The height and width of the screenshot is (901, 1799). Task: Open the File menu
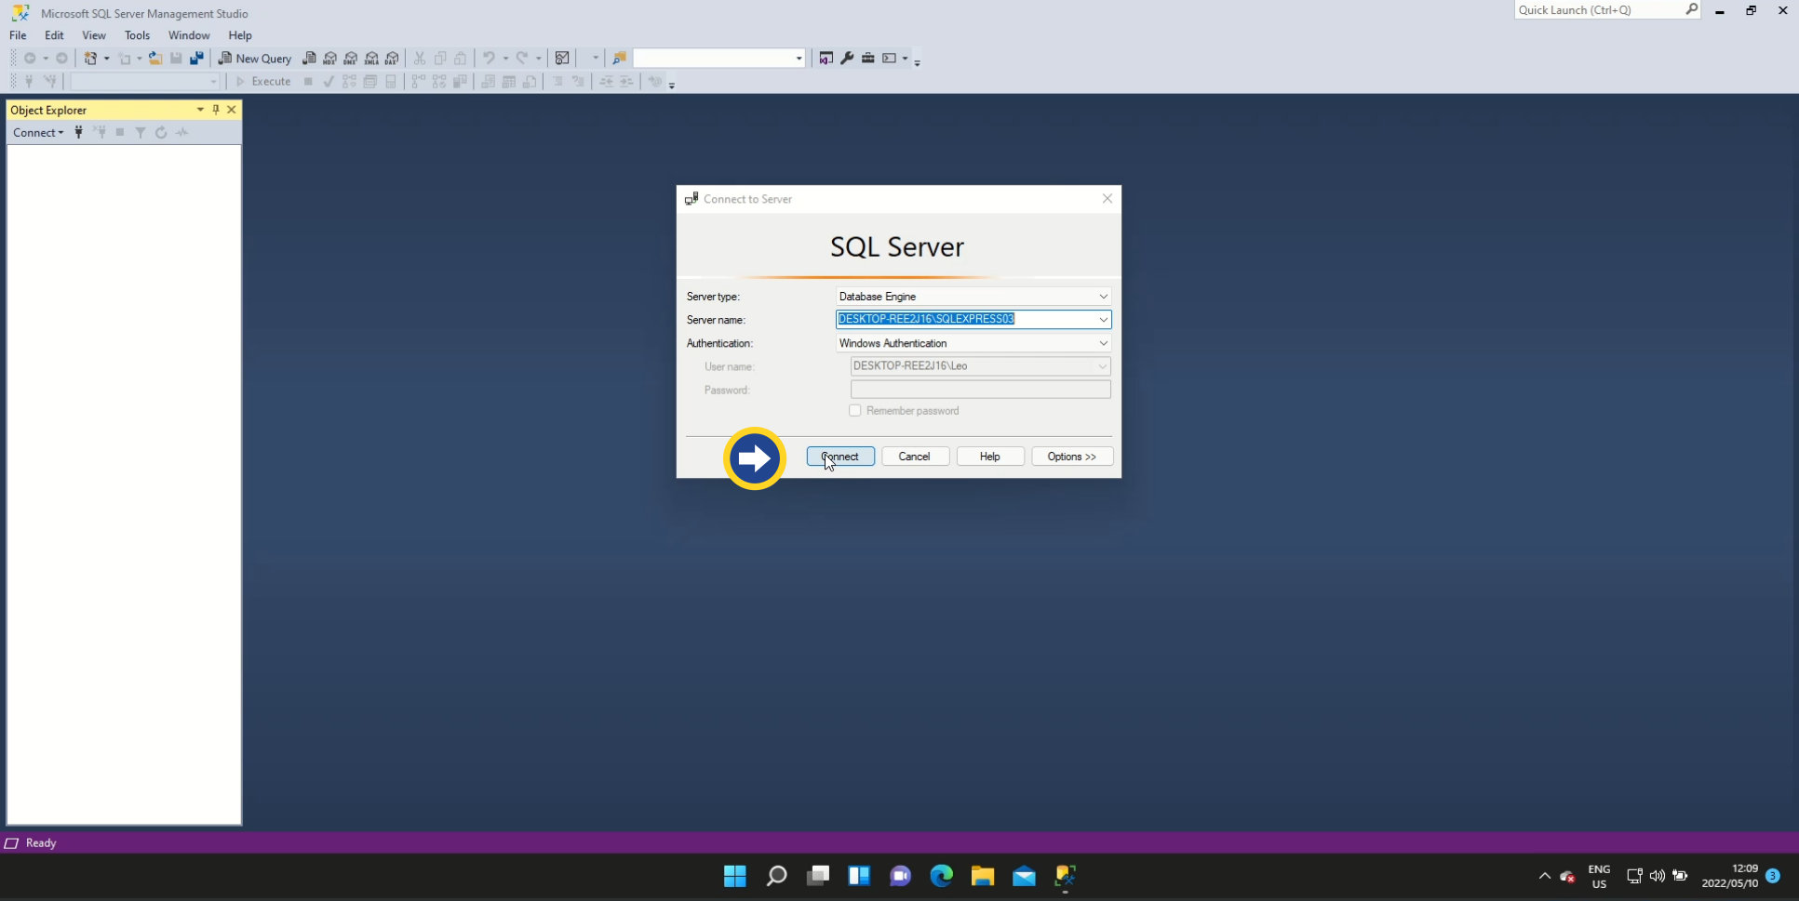pyautogui.click(x=18, y=35)
